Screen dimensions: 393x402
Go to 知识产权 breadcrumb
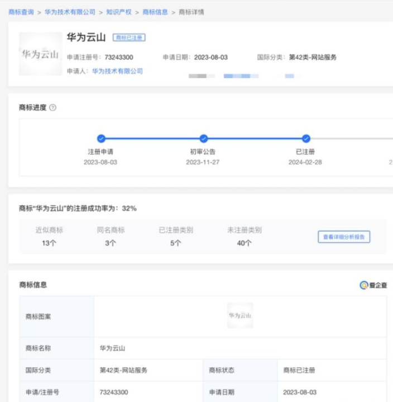tap(119, 12)
